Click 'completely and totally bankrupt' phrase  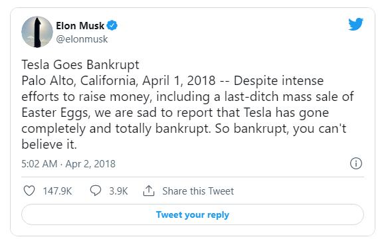[x=115, y=129]
